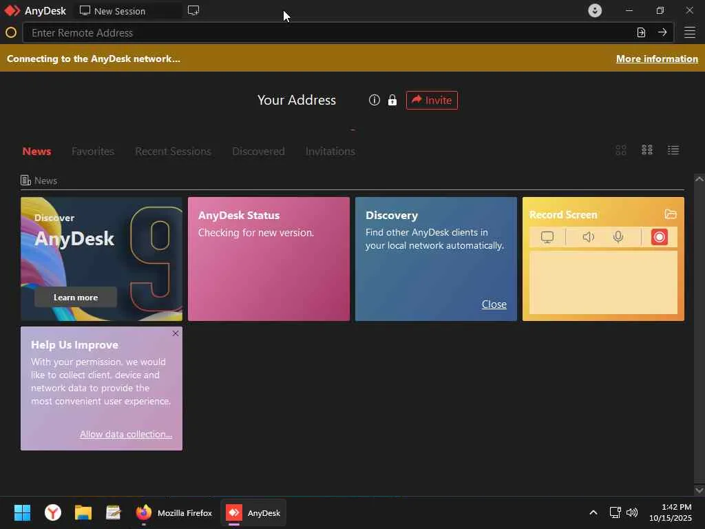
Task: Toggle speaker audio recording icon
Action: (588, 237)
